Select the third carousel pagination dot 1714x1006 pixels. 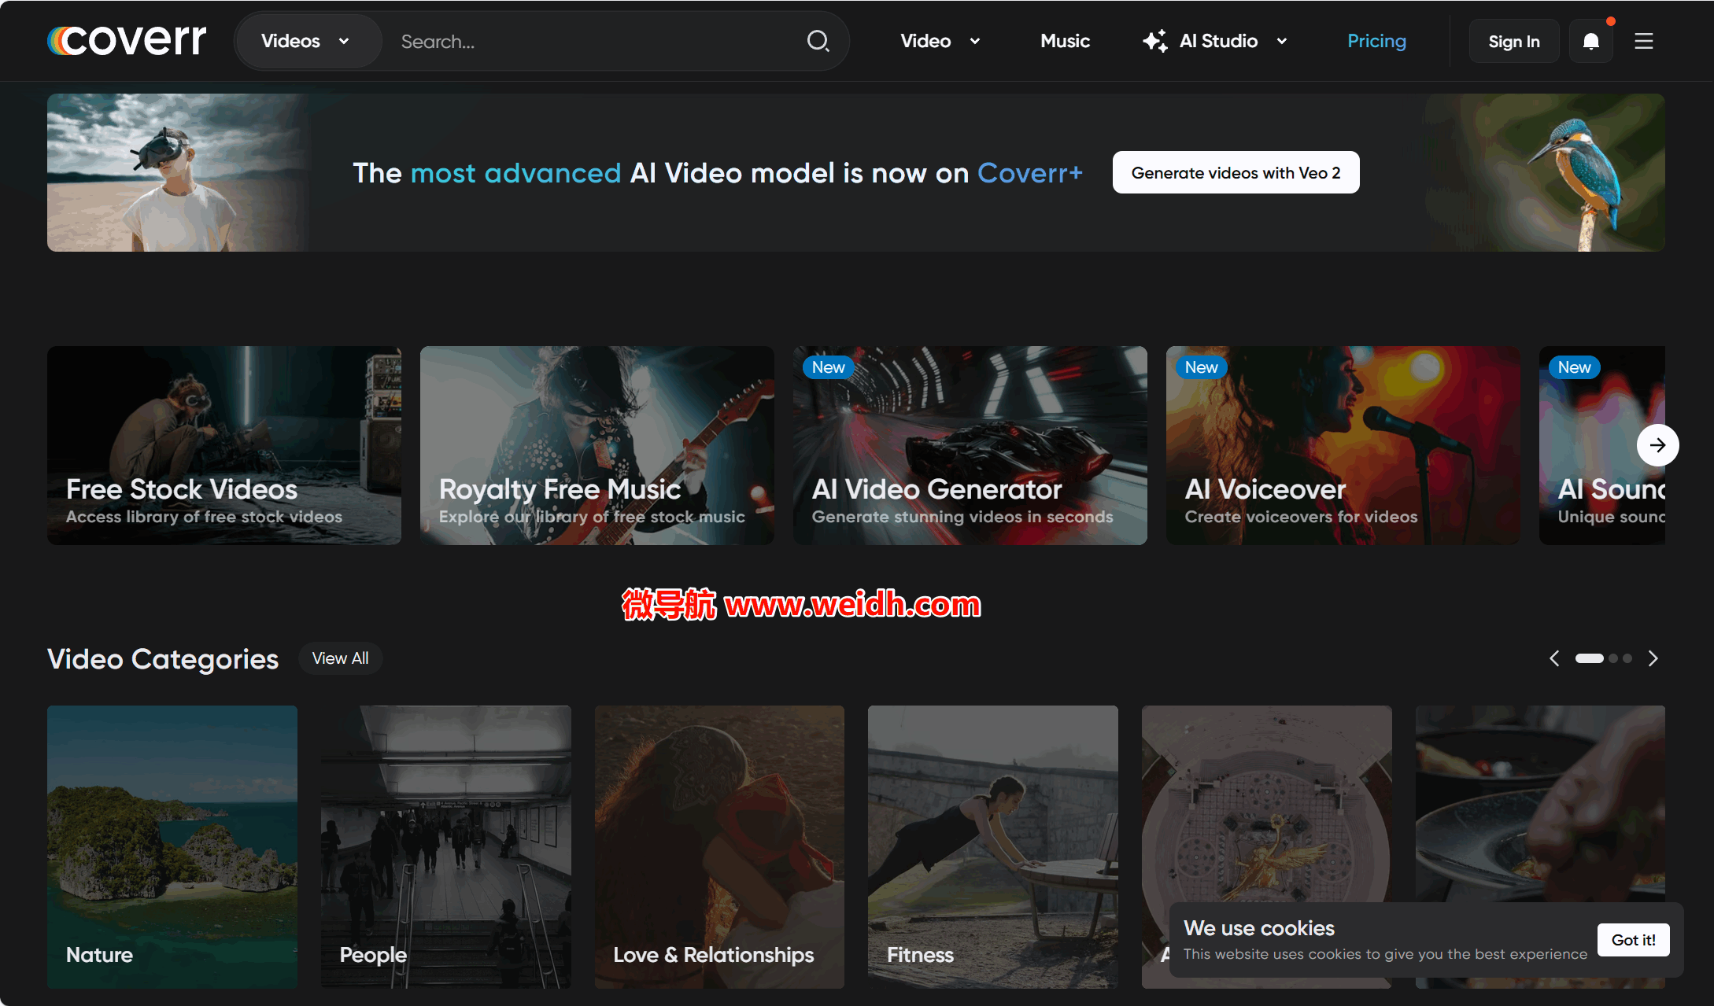pos(1627,658)
